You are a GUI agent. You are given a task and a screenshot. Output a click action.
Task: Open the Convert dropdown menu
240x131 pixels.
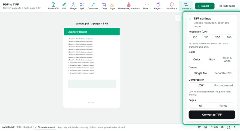[186, 6]
